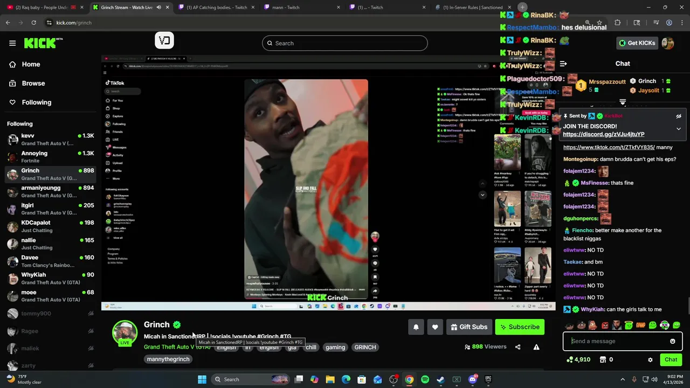Open Epic Games launcher from taskbar
This screenshot has height=388, width=690.
coord(488,379)
